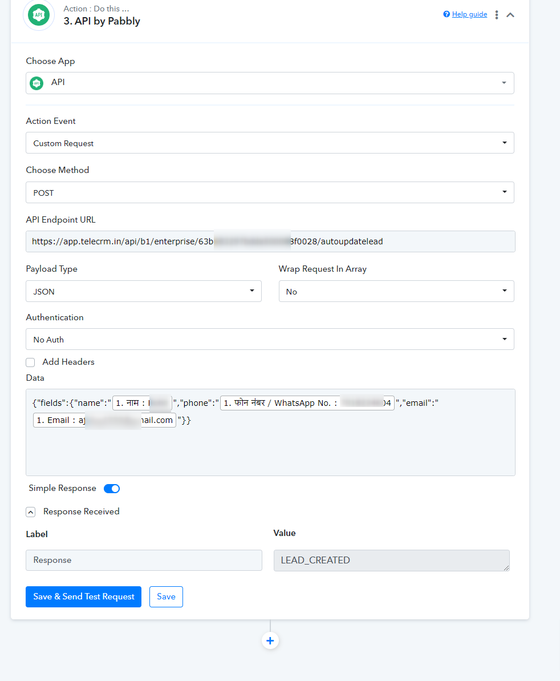560x681 pixels.
Task: Open the Choose App dropdown showing API
Action: [x=270, y=83]
